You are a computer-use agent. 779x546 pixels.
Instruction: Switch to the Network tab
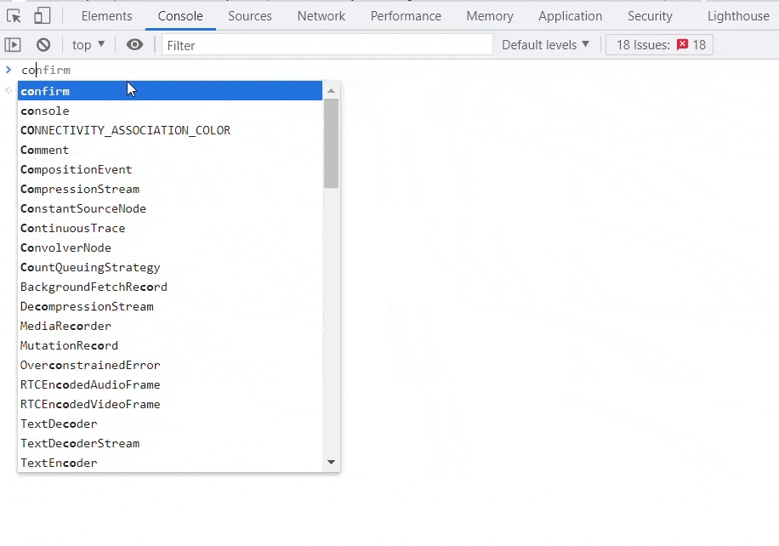point(321,15)
